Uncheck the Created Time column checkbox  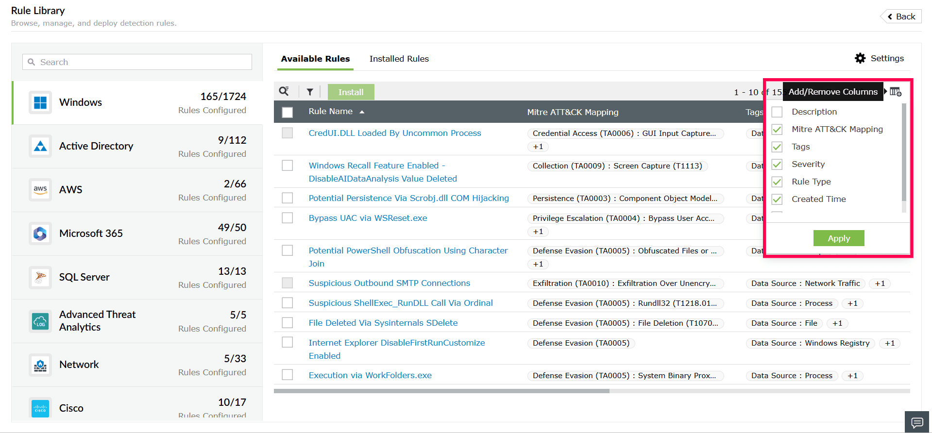(777, 199)
